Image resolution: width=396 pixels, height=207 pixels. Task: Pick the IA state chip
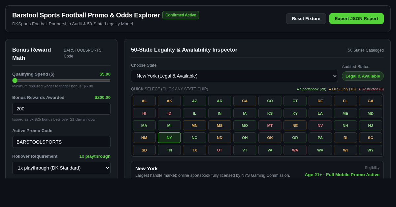click(245, 113)
